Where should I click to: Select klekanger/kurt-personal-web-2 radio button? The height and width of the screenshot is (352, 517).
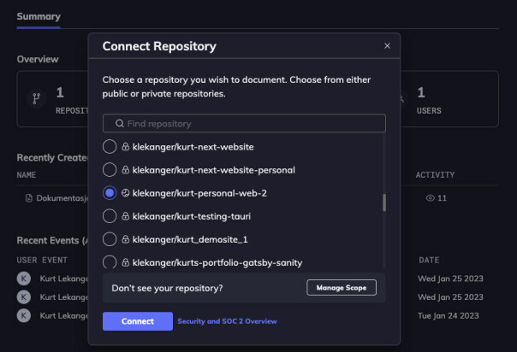[x=110, y=193]
